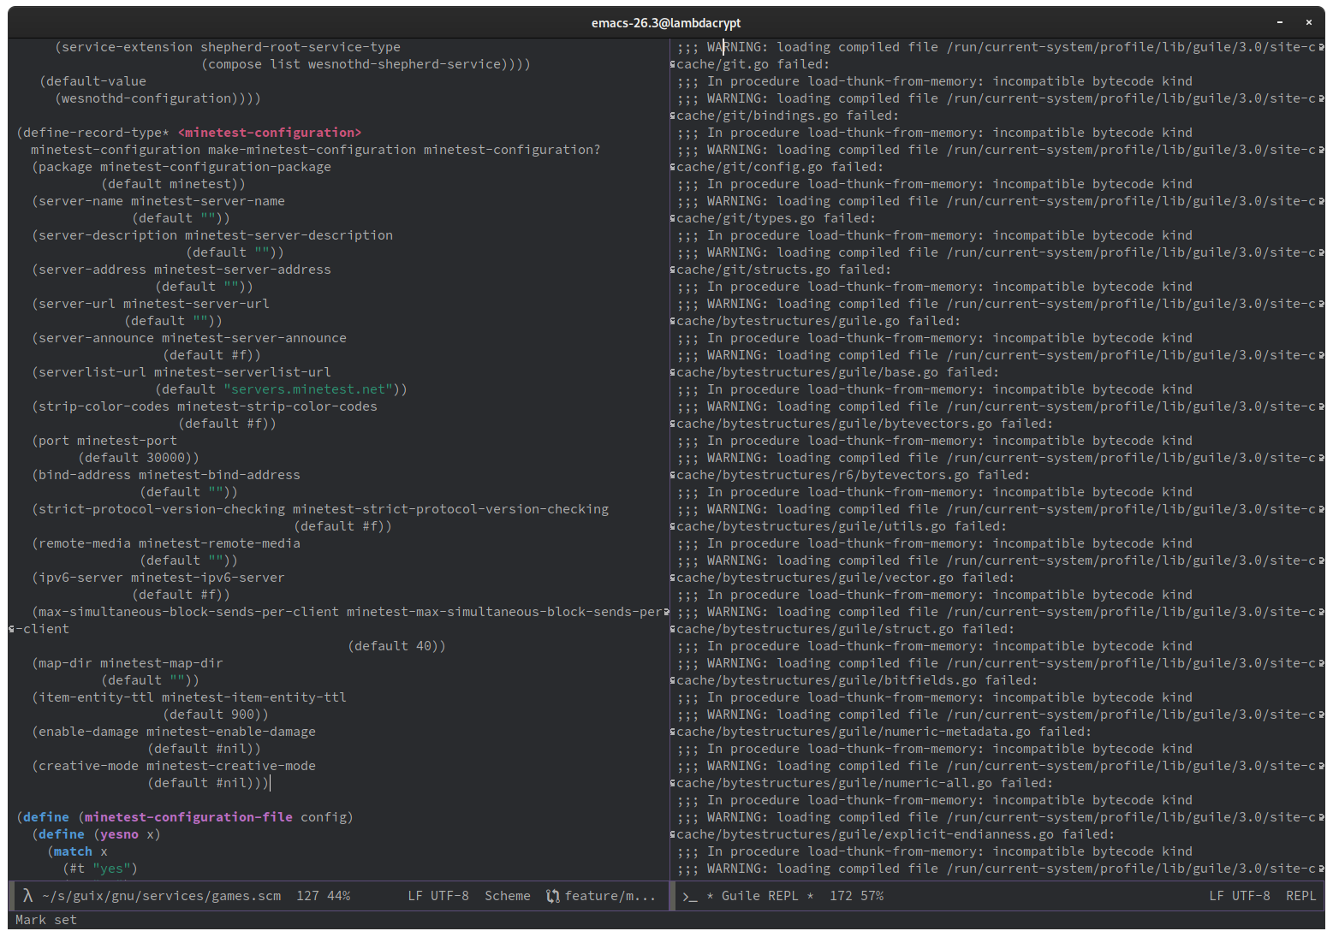The height and width of the screenshot is (937, 1333).
Task: Open the REPL major mode menu
Action: point(1300,896)
